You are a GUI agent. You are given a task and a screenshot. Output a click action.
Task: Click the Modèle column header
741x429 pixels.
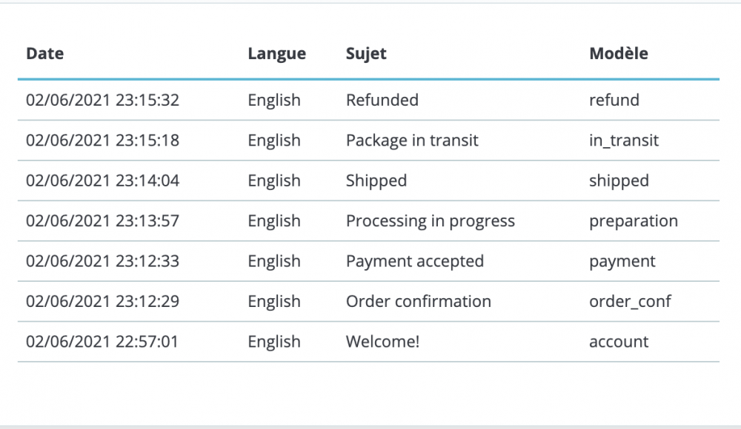point(618,53)
